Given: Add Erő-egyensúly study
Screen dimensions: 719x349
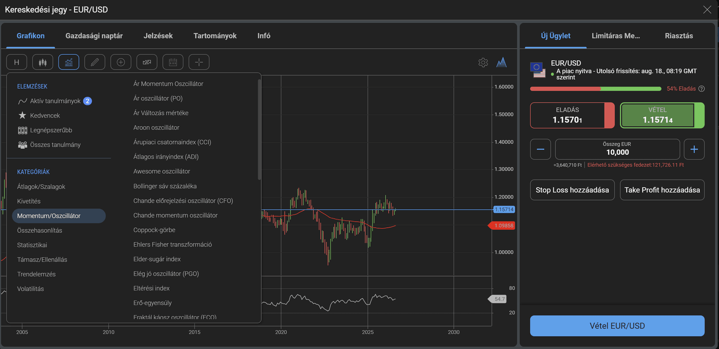Looking at the screenshot, I should (x=152, y=303).
